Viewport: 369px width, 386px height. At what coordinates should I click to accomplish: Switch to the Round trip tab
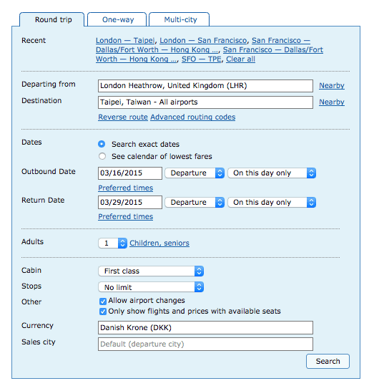(x=52, y=19)
